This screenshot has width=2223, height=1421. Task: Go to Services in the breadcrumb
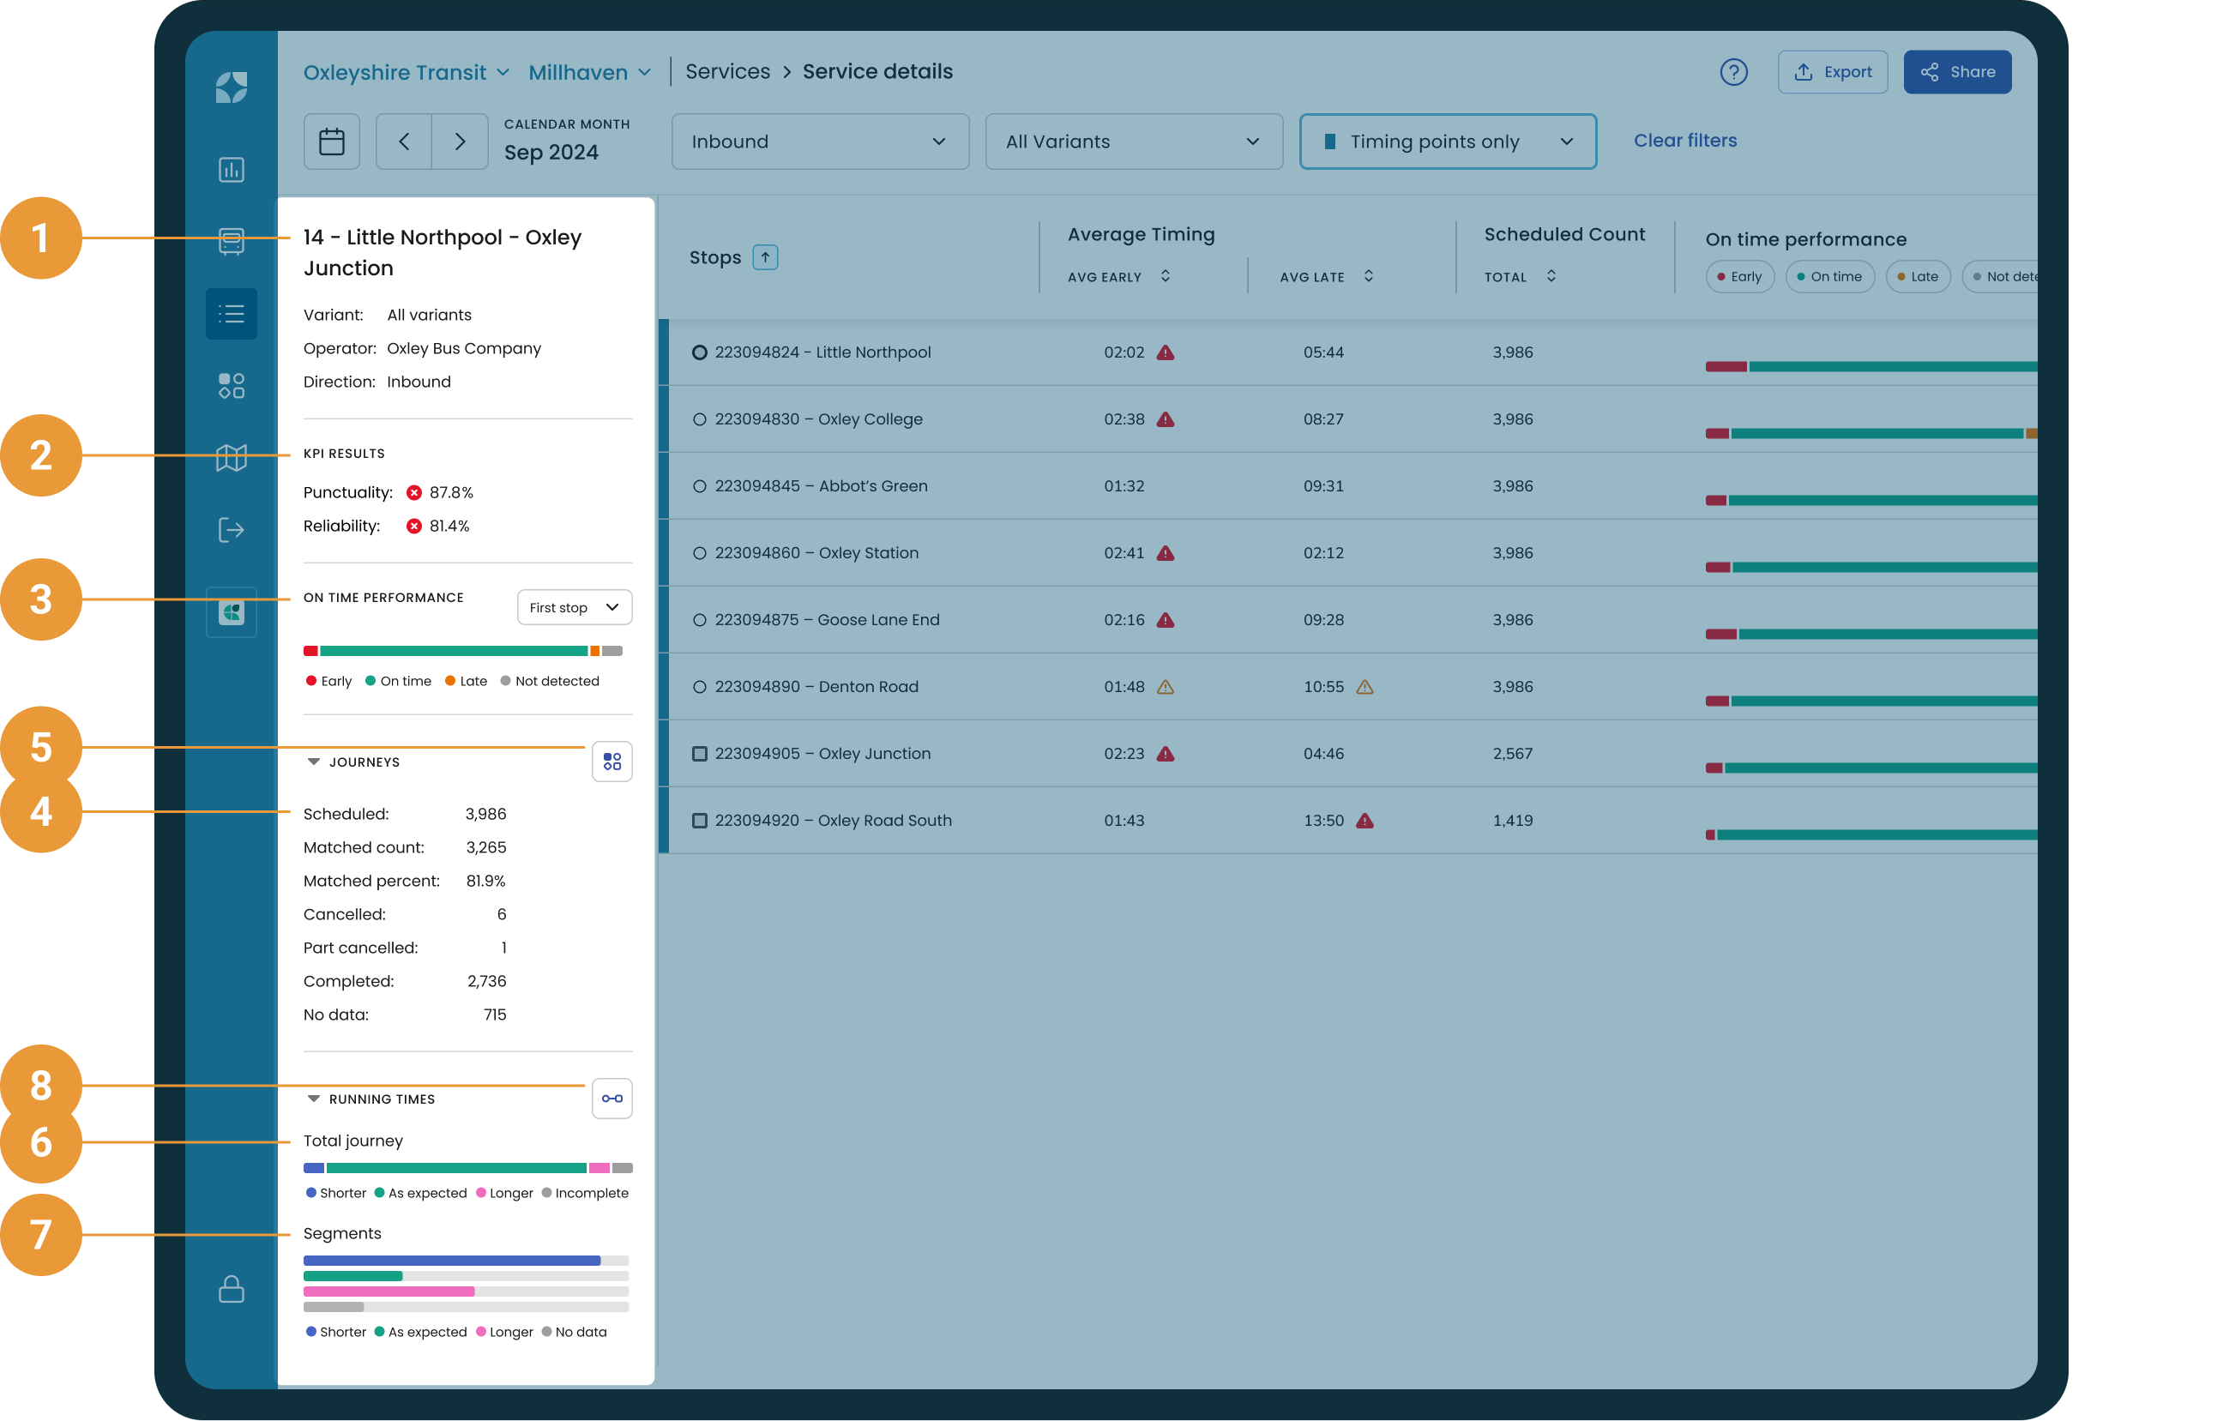point(726,72)
